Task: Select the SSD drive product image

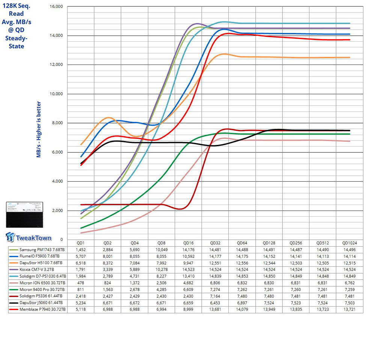Action: click(x=25, y=215)
